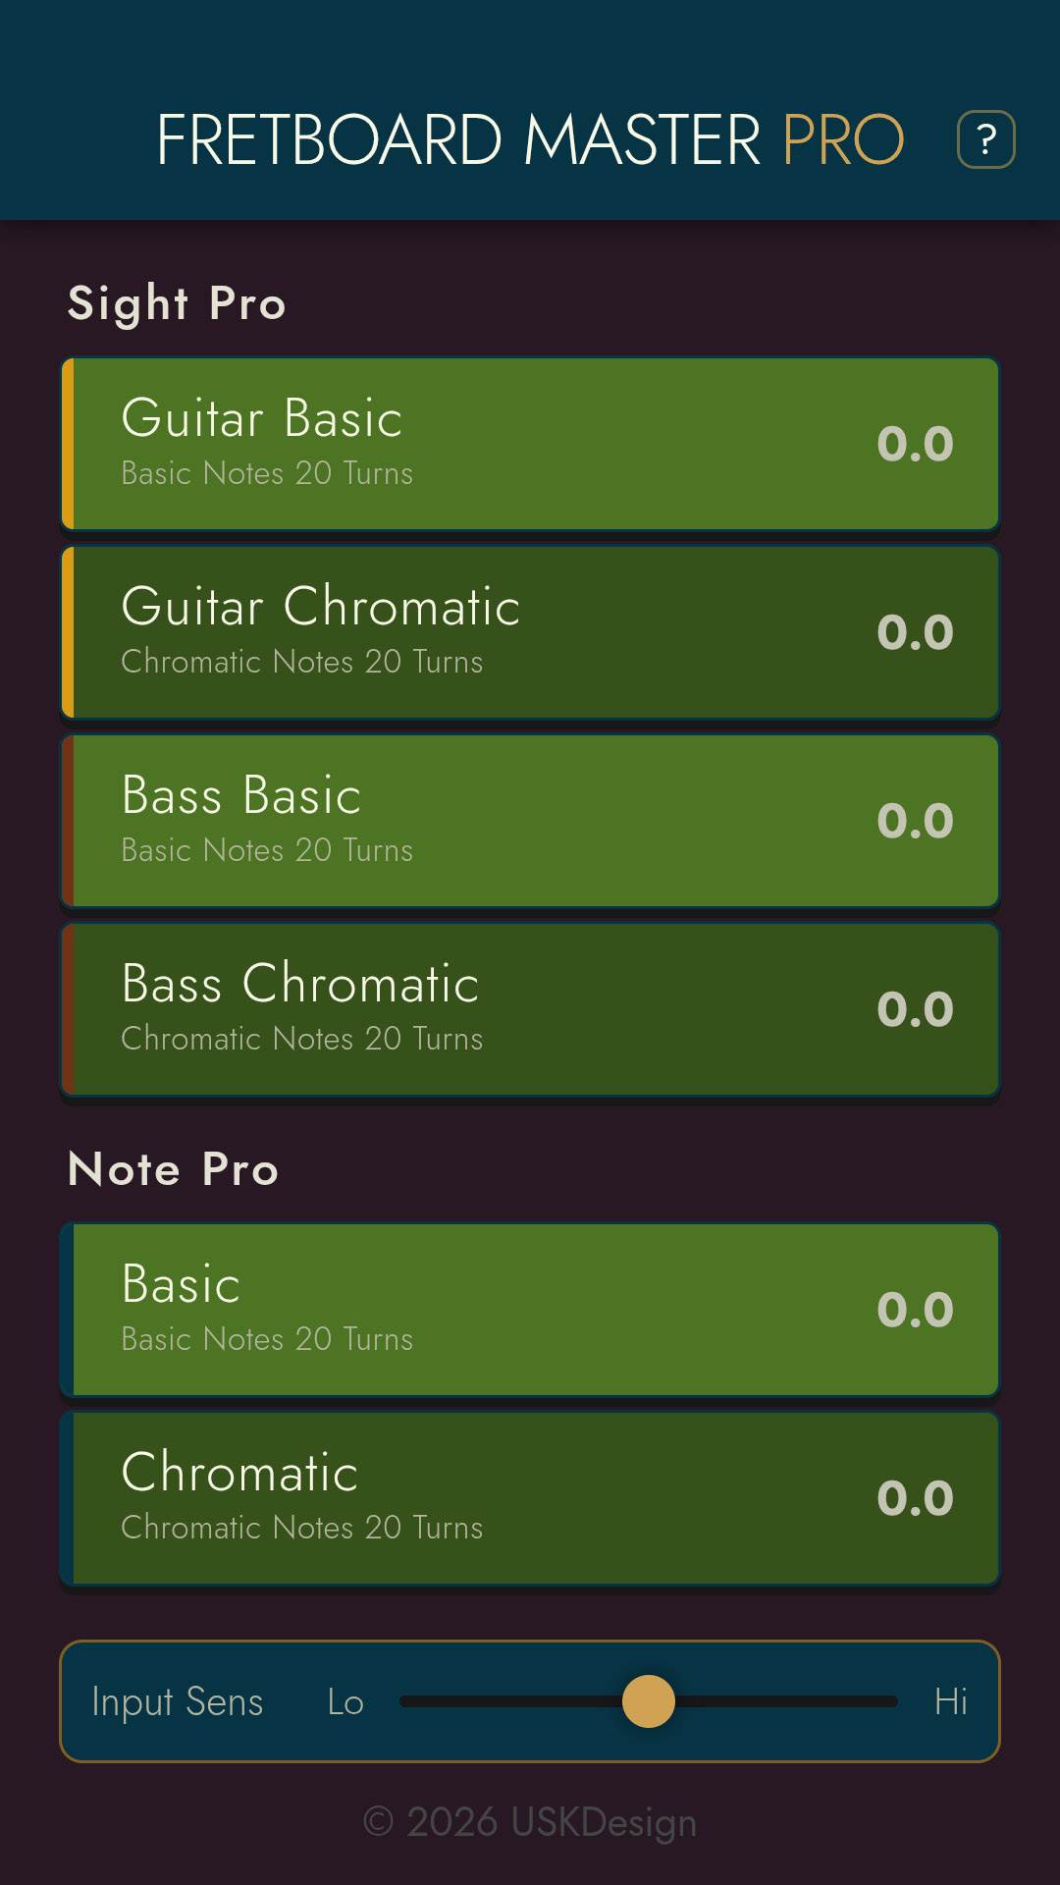
Task: Click the Sight Pro section header
Action: point(175,302)
